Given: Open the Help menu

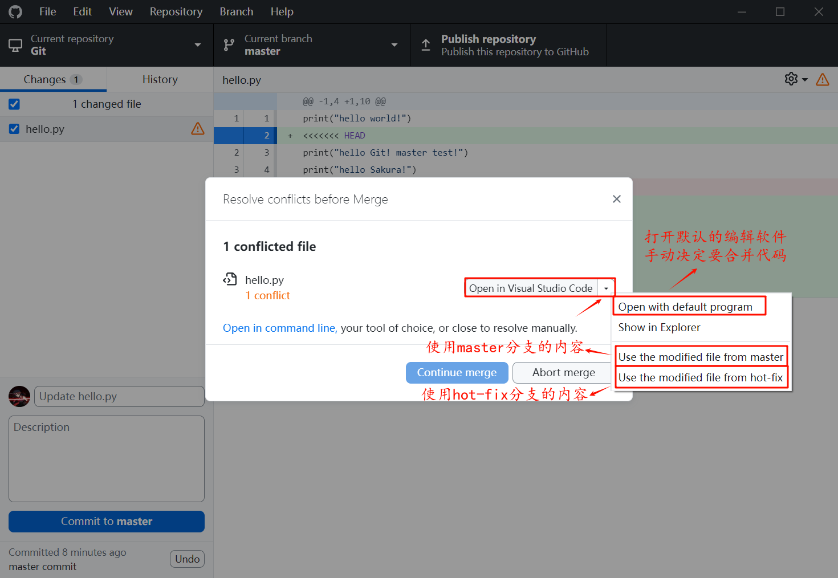Looking at the screenshot, I should pos(282,11).
